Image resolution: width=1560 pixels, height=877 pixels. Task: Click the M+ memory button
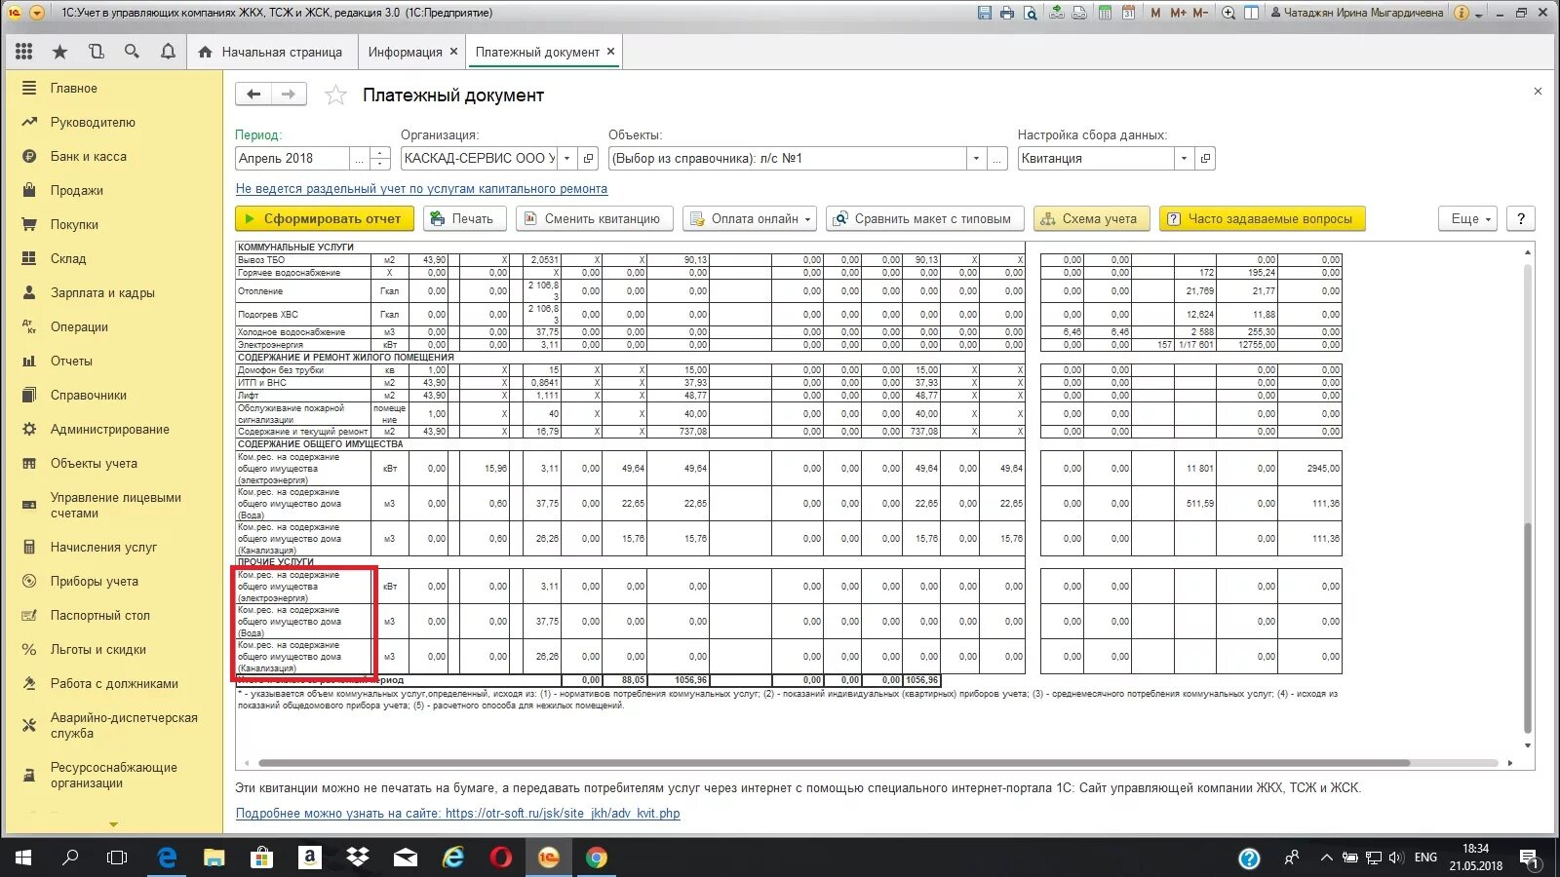1178,13
